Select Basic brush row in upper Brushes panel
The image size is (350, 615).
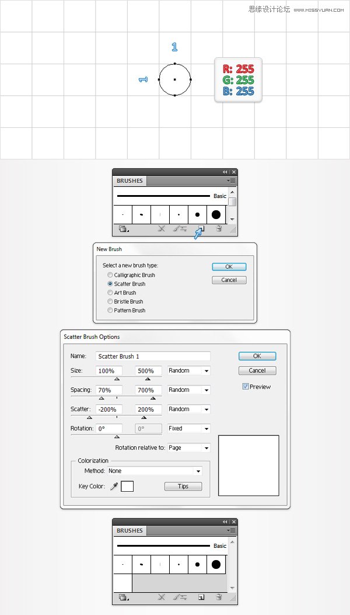click(x=170, y=196)
